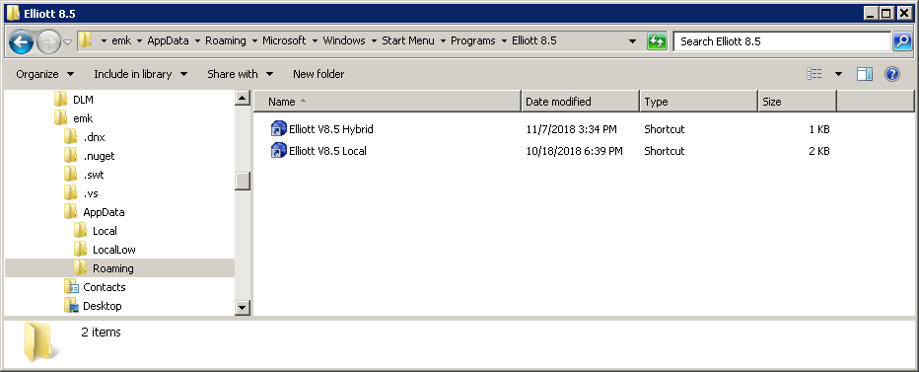Focus the Search Elliott 8.5 box
Image resolution: width=919 pixels, height=372 pixels.
[x=783, y=41]
